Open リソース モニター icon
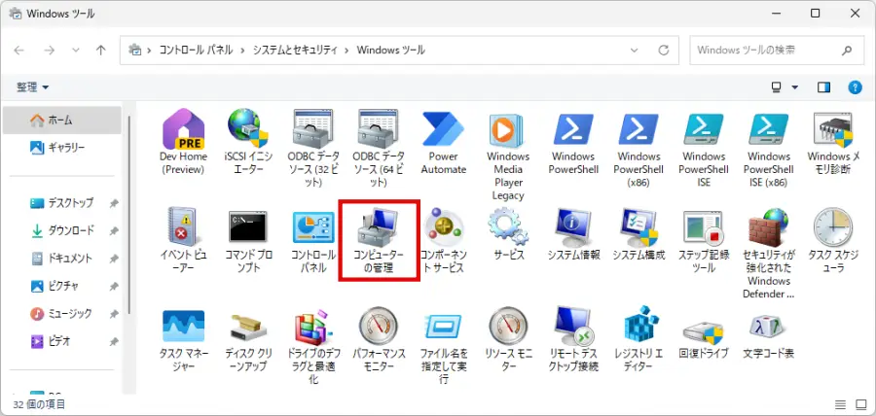 508,326
